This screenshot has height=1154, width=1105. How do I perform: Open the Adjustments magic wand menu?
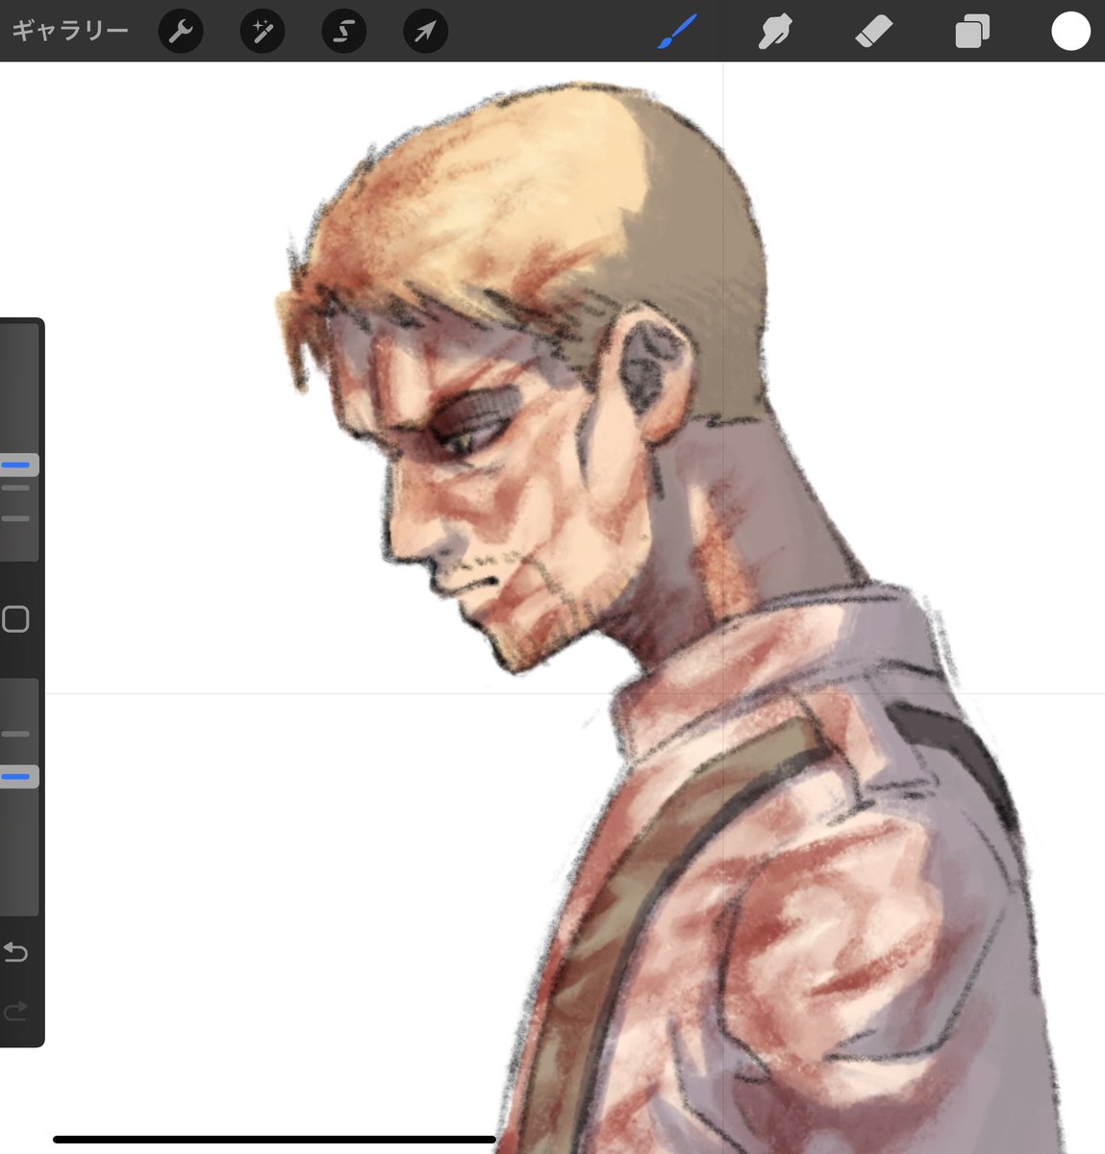point(263,32)
